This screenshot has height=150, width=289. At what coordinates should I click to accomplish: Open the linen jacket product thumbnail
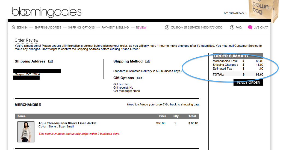26,132
